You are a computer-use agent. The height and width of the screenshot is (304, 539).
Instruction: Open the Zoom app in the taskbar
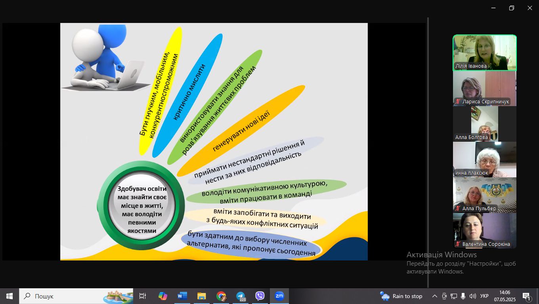(x=279, y=296)
